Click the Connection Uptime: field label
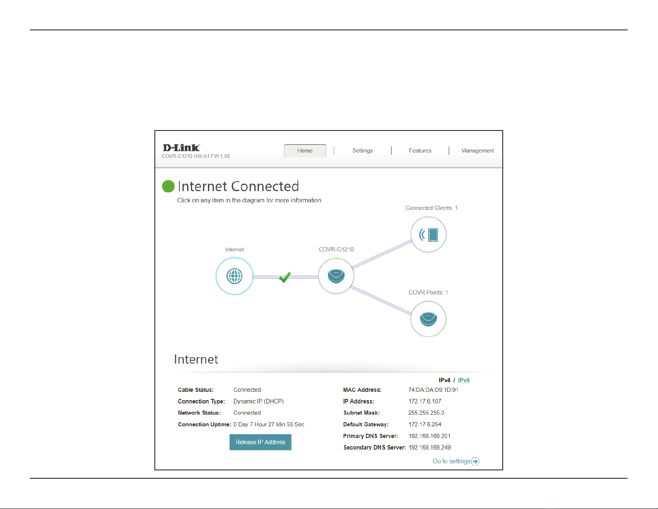This screenshot has width=658, height=509. pos(204,424)
